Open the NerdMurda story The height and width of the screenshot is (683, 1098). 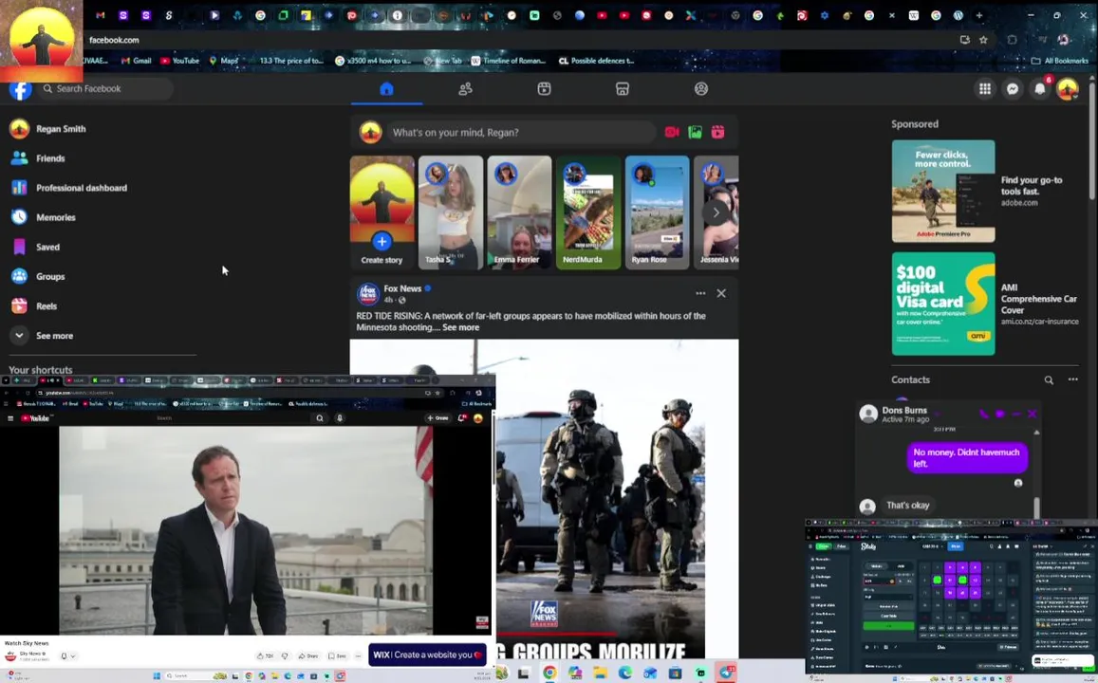588,212
